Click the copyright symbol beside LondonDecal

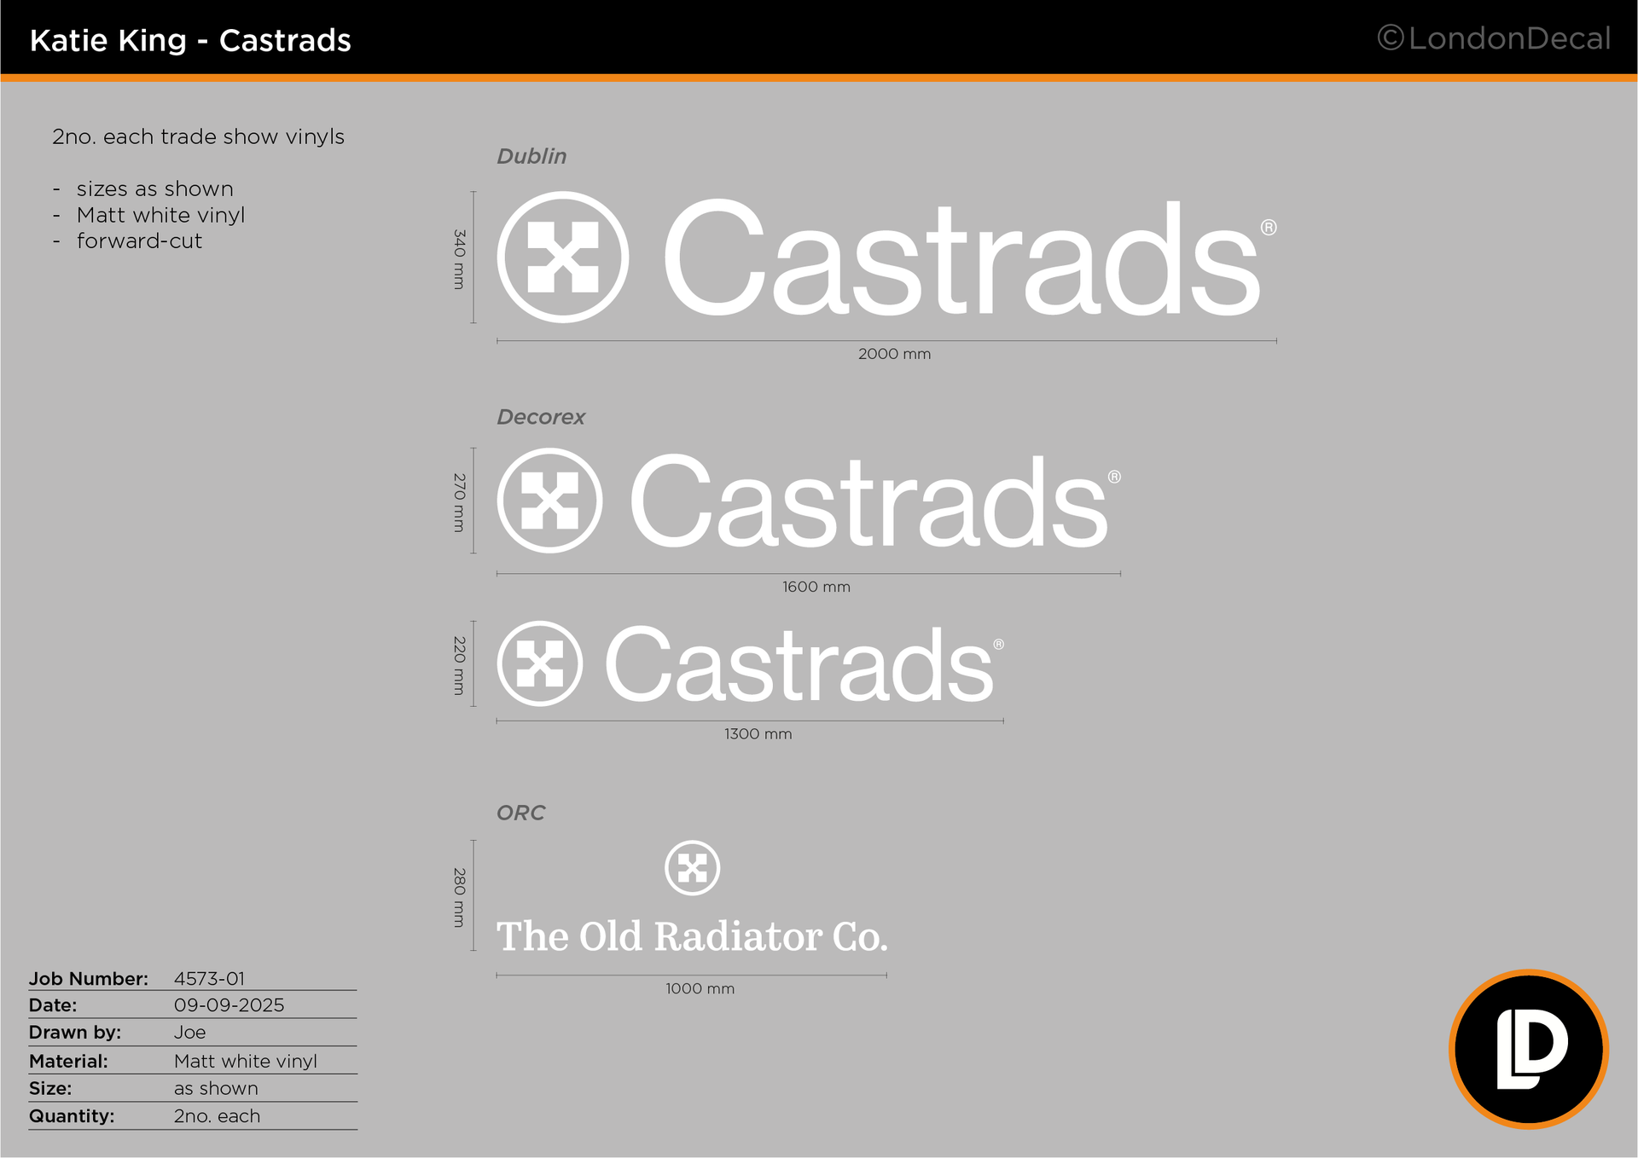click(1391, 38)
